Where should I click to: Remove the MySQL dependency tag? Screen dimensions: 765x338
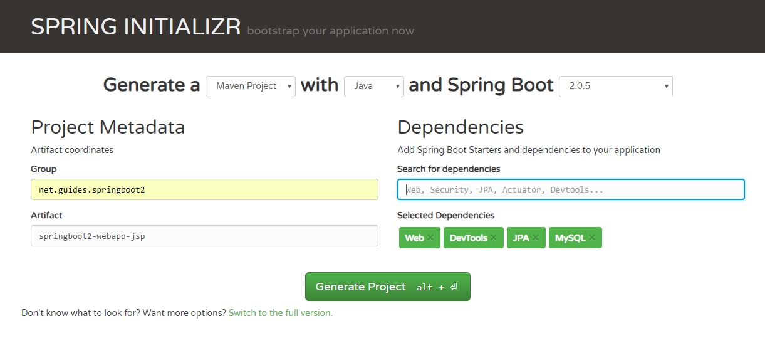coord(592,238)
